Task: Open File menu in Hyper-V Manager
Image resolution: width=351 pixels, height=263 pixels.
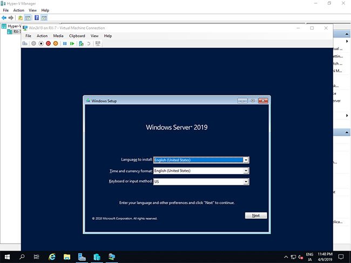Action: coord(6,10)
